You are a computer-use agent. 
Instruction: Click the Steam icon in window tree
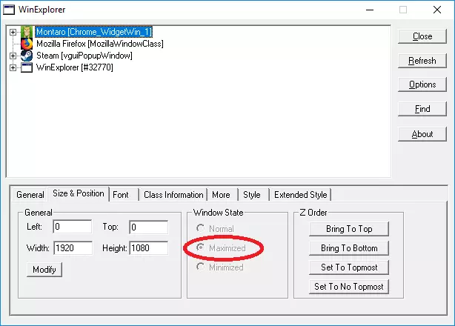(27, 56)
